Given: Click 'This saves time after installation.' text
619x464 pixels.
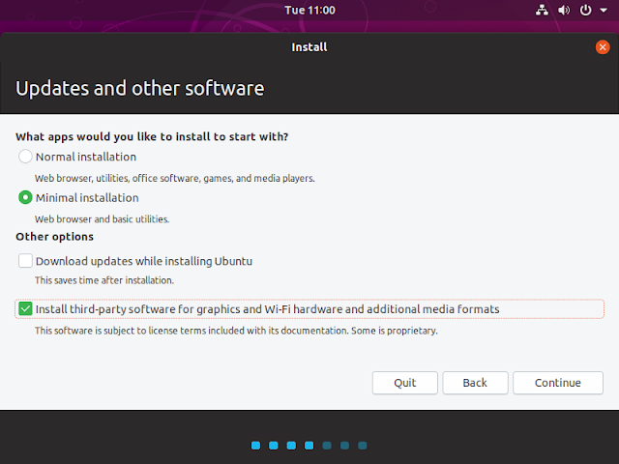Looking at the screenshot, I should [104, 280].
